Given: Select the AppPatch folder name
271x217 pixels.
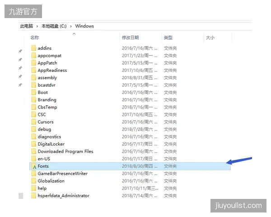Looking at the screenshot, I should (47, 63).
